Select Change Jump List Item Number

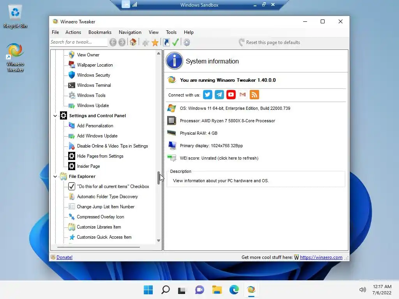pos(106,207)
